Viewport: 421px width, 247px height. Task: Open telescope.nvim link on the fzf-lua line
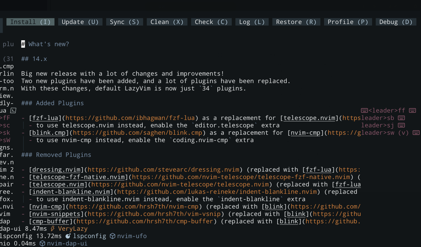pyautogui.click(x=309, y=118)
